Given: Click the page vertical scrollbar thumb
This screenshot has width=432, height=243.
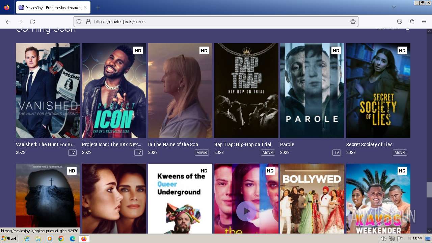Looking at the screenshot, I should pyautogui.click(x=429, y=190).
